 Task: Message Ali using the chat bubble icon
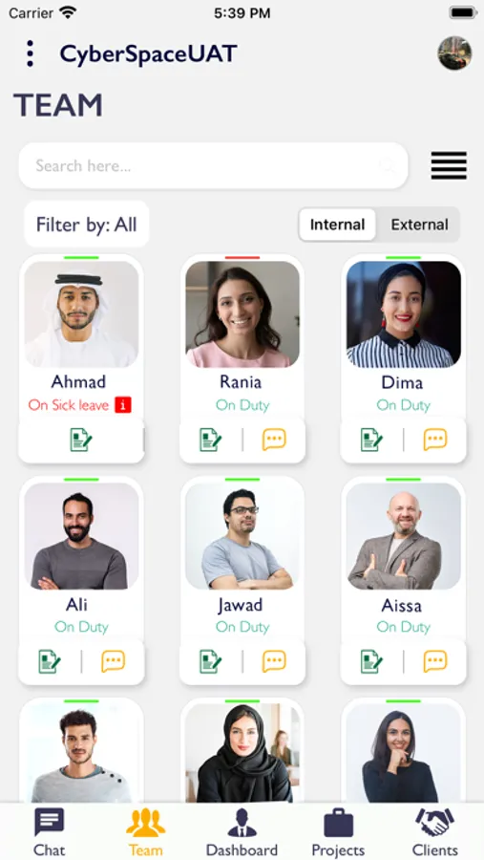pos(113,661)
